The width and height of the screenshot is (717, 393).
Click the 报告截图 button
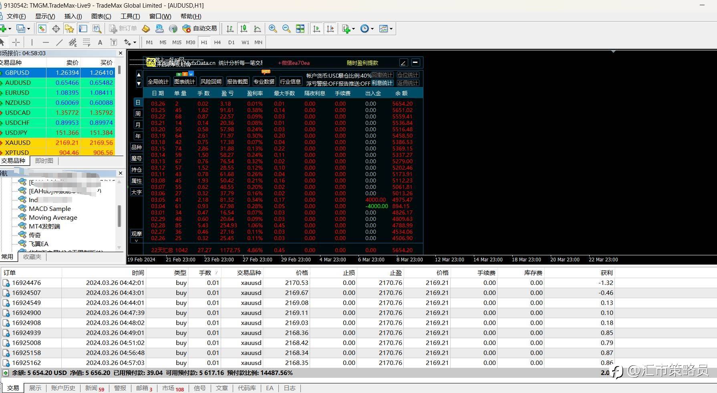238,82
